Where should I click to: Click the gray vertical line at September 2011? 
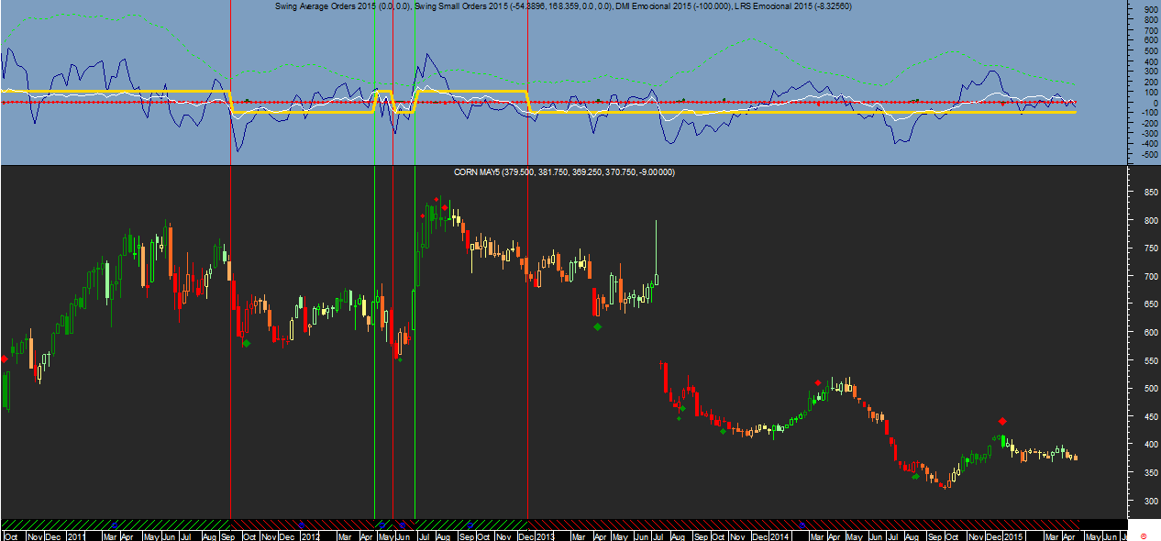tap(230, 259)
